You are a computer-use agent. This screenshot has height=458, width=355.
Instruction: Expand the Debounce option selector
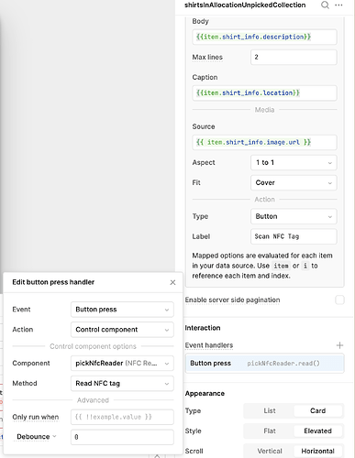37,437
